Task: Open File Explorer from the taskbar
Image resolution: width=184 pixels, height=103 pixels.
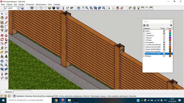Action: tap(69, 100)
